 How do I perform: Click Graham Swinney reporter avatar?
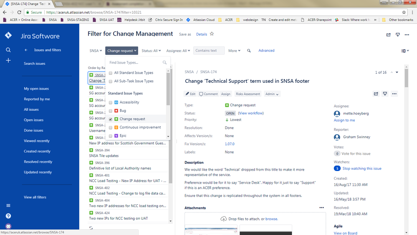pos(337,137)
